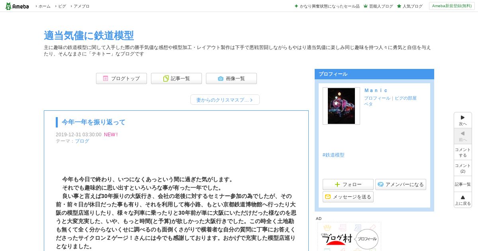Click the プロフィール panel header

click(x=374, y=74)
